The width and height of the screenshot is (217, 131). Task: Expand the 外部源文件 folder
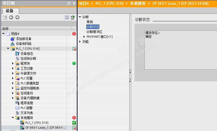13,73
